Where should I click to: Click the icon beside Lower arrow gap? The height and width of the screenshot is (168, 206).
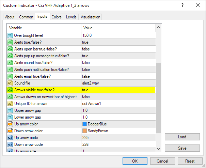[x=10, y=117]
